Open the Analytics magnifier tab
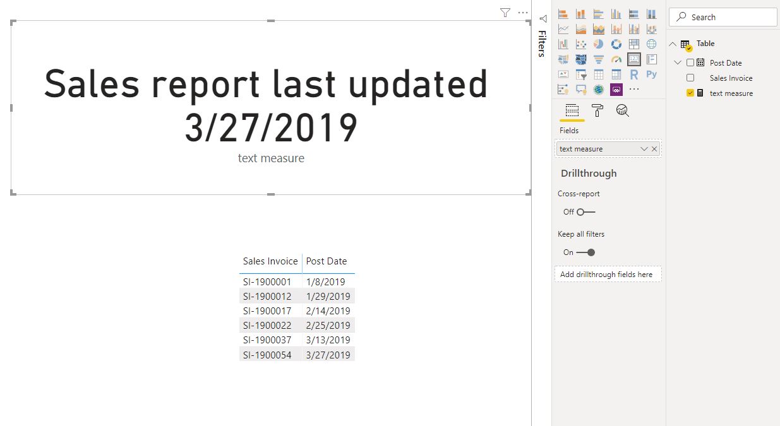The image size is (780, 426). tap(622, 111)
